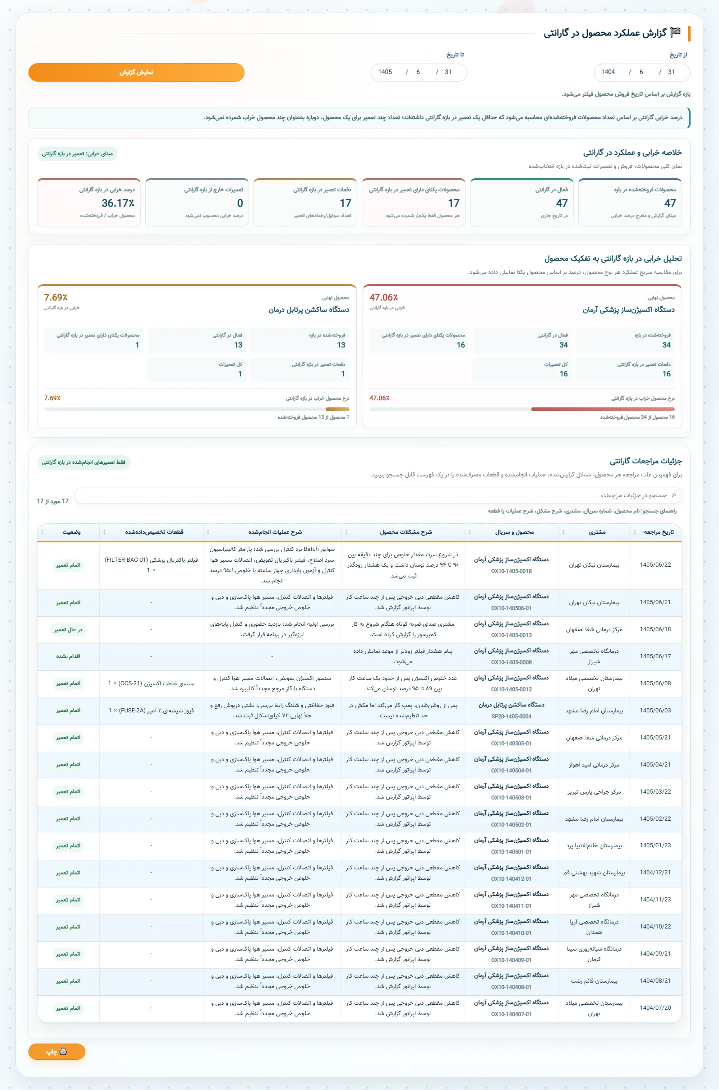Click the 47.06% failure-rate progress bar
Screen dimensions: 719x1090
click(522, 409)
